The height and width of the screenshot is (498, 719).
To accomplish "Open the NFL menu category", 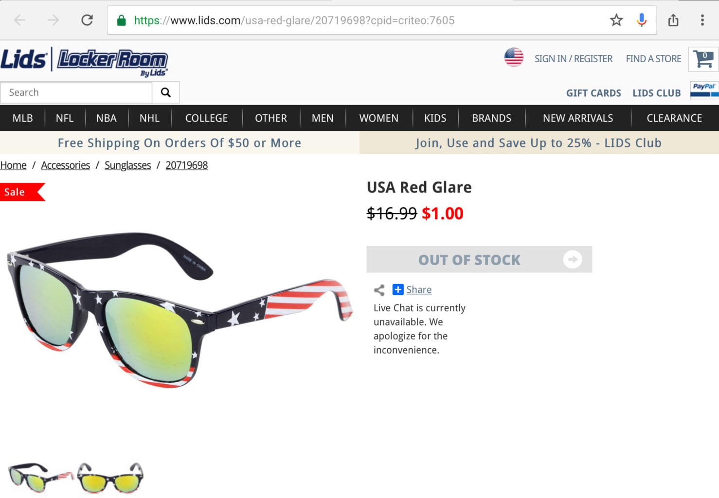I will [x=65, y=118].
